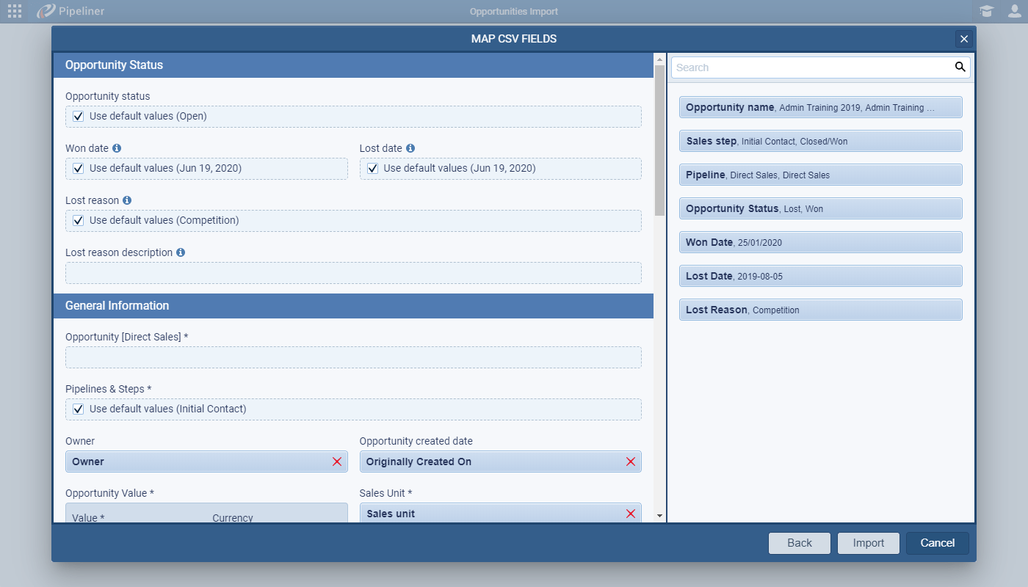Open the app launcher grid icon
1028x587 pixels.
pyautogui.click(x=15, y=11)
